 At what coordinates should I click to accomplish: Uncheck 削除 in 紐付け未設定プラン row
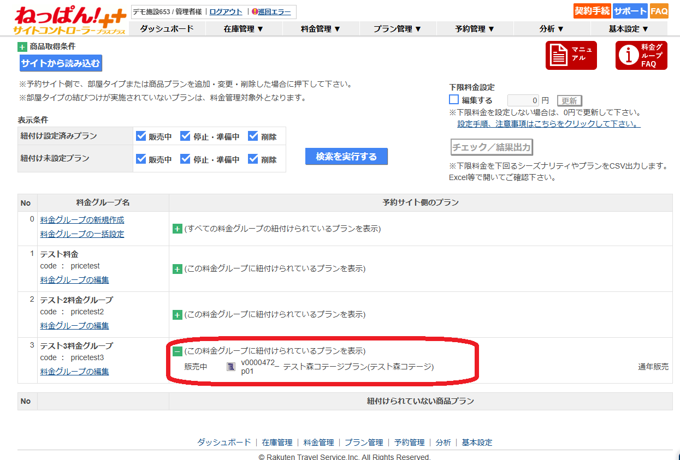(x=253, y=159)
